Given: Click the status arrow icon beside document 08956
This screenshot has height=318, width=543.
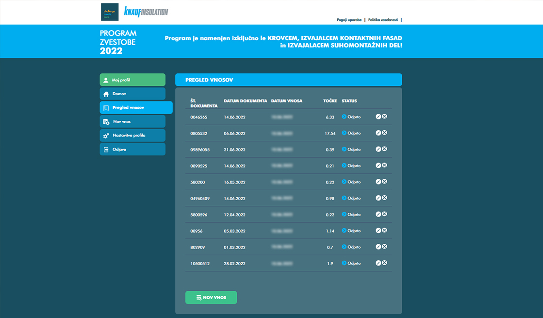Looking at the screenshot, I should (x=344, y=231).
